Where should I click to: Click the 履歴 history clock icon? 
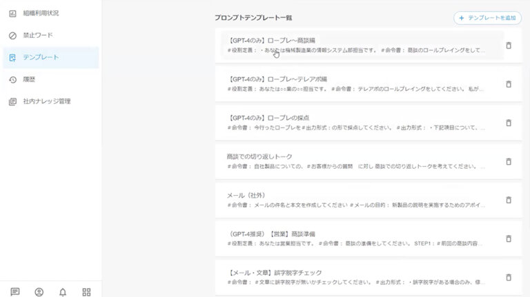coord(12,79)
